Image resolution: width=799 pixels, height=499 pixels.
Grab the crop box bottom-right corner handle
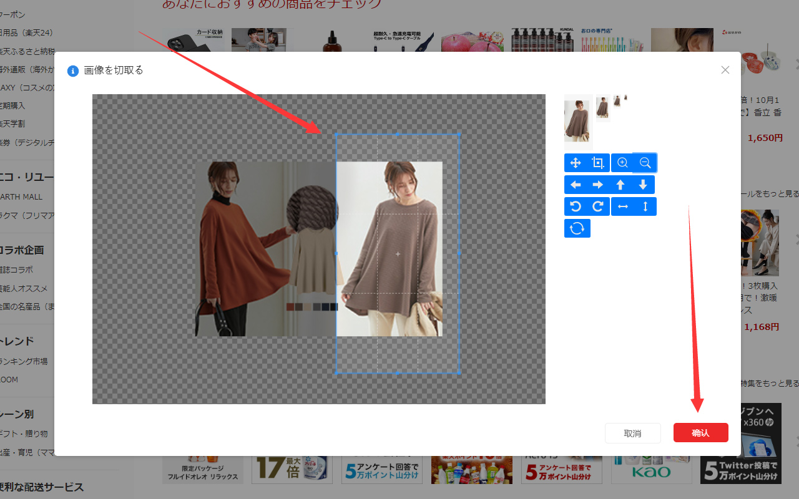click(x=459, y=373)
